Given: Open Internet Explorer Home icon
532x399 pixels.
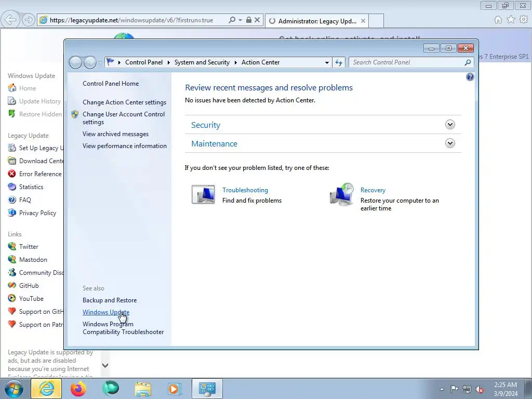Looking at the screenshot, I should pos(498,20).
